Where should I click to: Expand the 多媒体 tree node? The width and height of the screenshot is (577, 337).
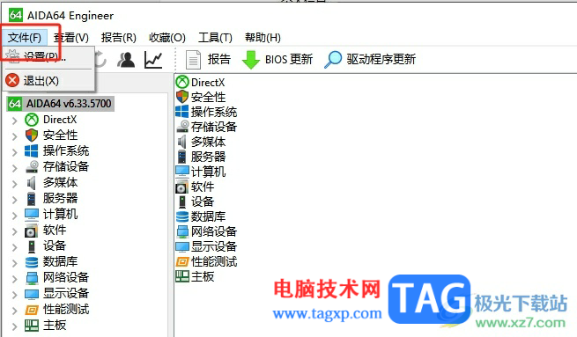tap(14, 183)
